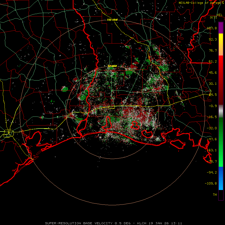Click the -78.7 scale label
This screenshot has height=225, width=225.
pyautogui.click(x=212, y=161)
